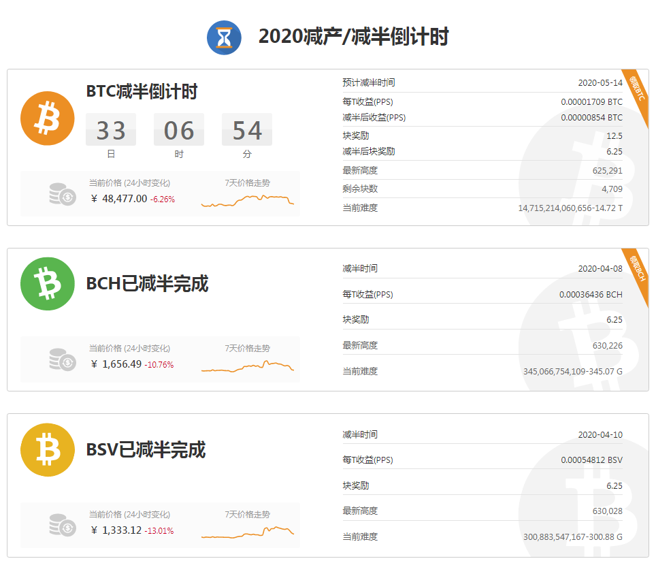Click the BTC减半倒计时 heading
This screenshot has width=656, height=561.
[x=142, y=91]
